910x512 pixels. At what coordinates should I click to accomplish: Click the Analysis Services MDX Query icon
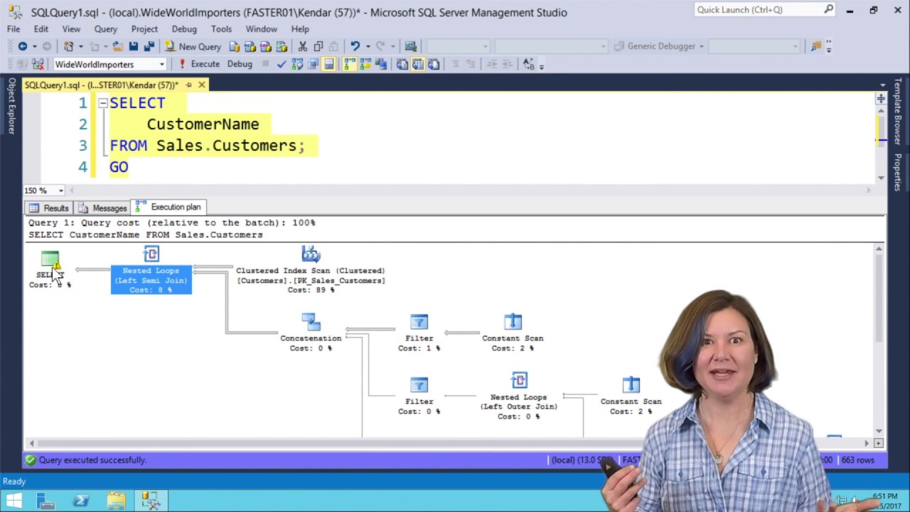[250, 46]
